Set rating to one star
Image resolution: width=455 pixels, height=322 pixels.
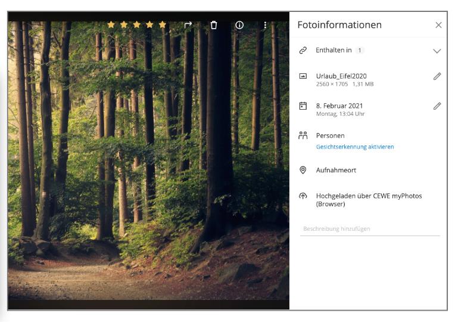111,24
